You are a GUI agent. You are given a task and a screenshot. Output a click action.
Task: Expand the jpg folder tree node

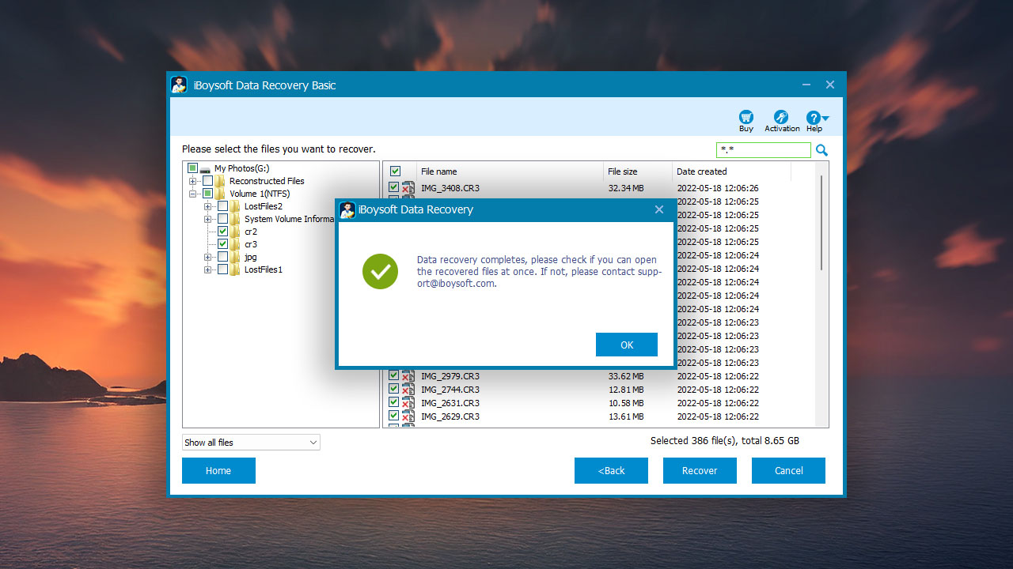[207, 257]
